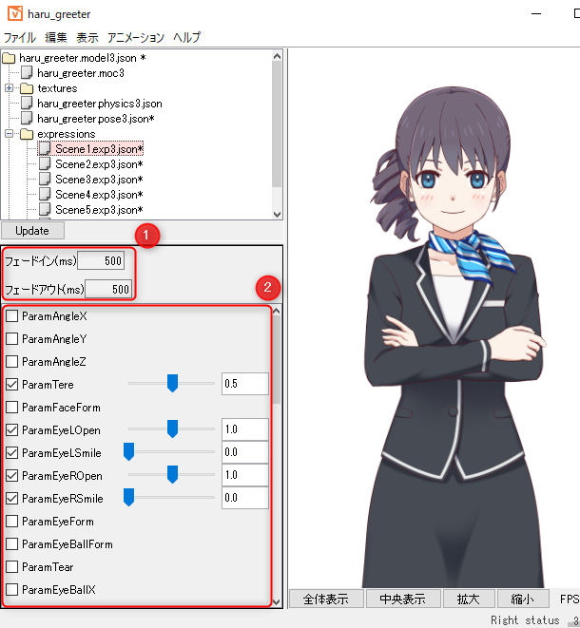Viewport: 580px width, 628px height.
Task: Click the file tree scroll-up arrow
Action: [x=277, y=56]
